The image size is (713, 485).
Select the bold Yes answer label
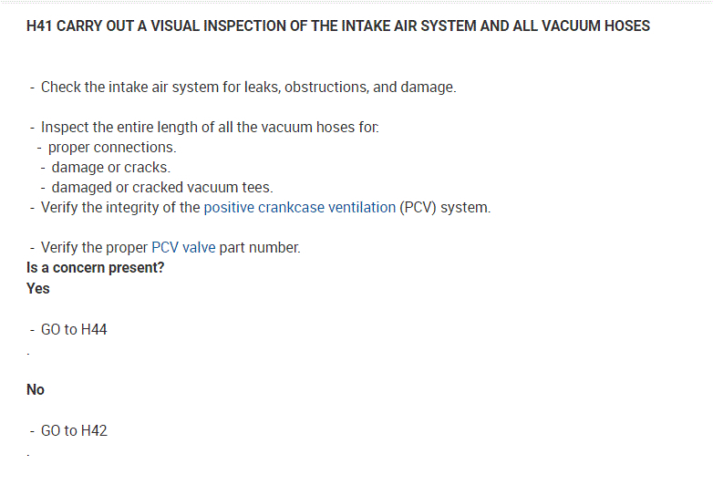[38, 288]
